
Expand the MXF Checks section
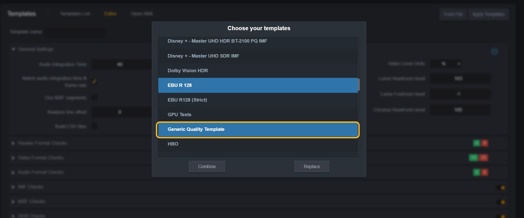click(13, 202)
